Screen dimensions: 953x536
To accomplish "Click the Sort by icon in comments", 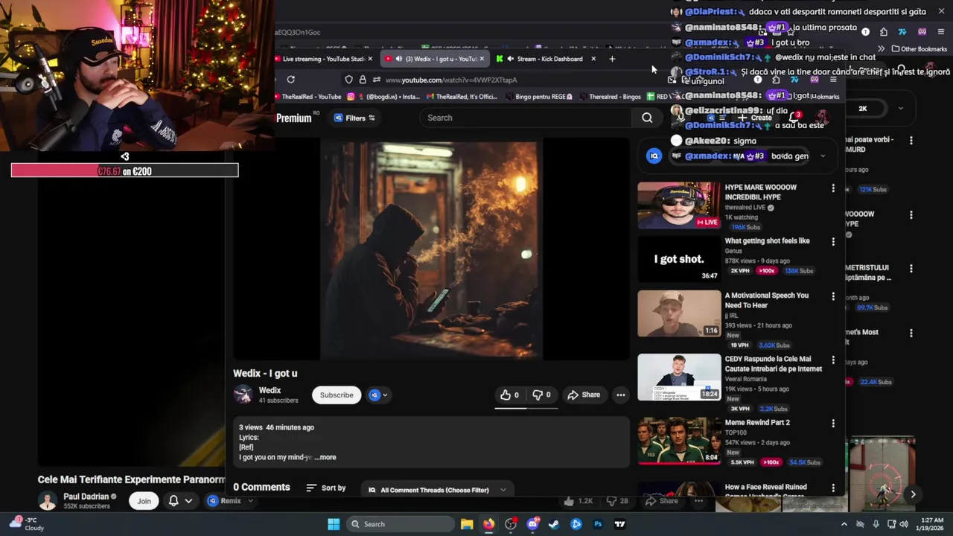I will coord(311,488).
